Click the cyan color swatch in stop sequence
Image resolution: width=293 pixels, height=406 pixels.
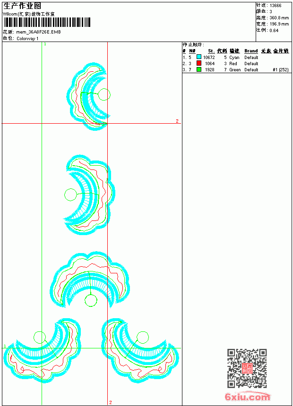click(199, 57)
